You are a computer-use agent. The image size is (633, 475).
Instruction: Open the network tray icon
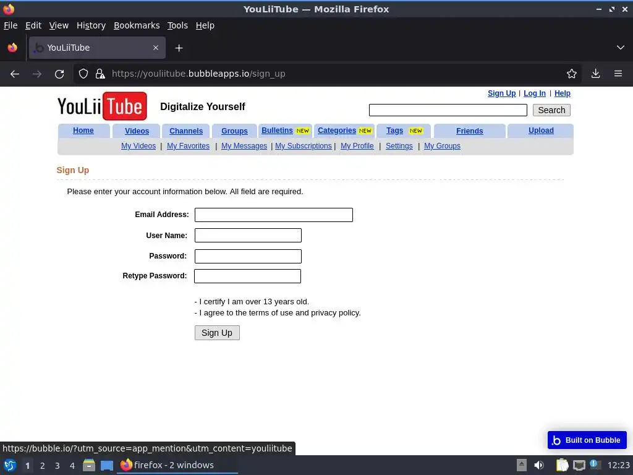pyautogui.click(x=579, y=465)
